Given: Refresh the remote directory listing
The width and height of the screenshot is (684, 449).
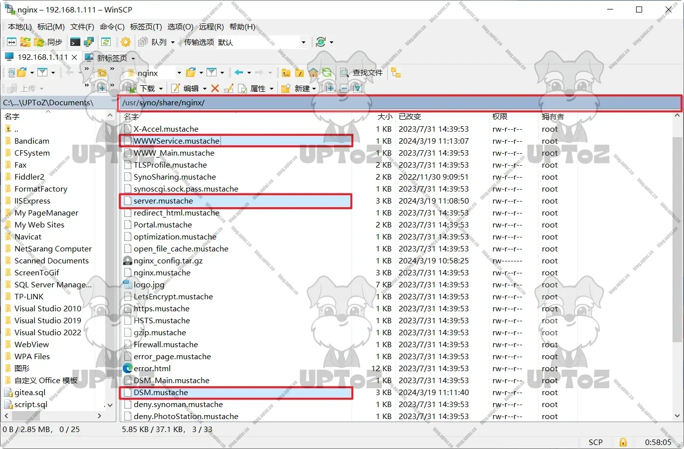Looking at the screenshot, I should point(327,73).
